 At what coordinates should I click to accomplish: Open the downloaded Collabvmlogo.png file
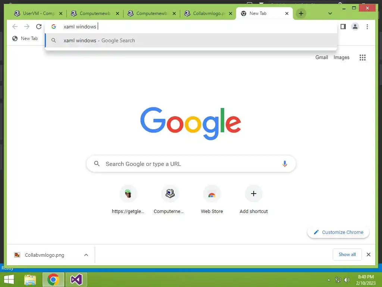click(x=44, y=255)
